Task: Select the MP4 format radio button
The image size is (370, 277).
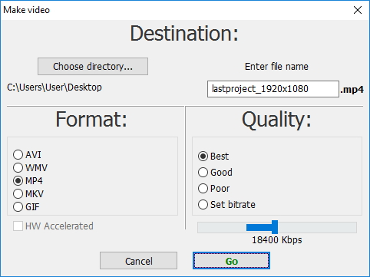Action: point(18,181)
